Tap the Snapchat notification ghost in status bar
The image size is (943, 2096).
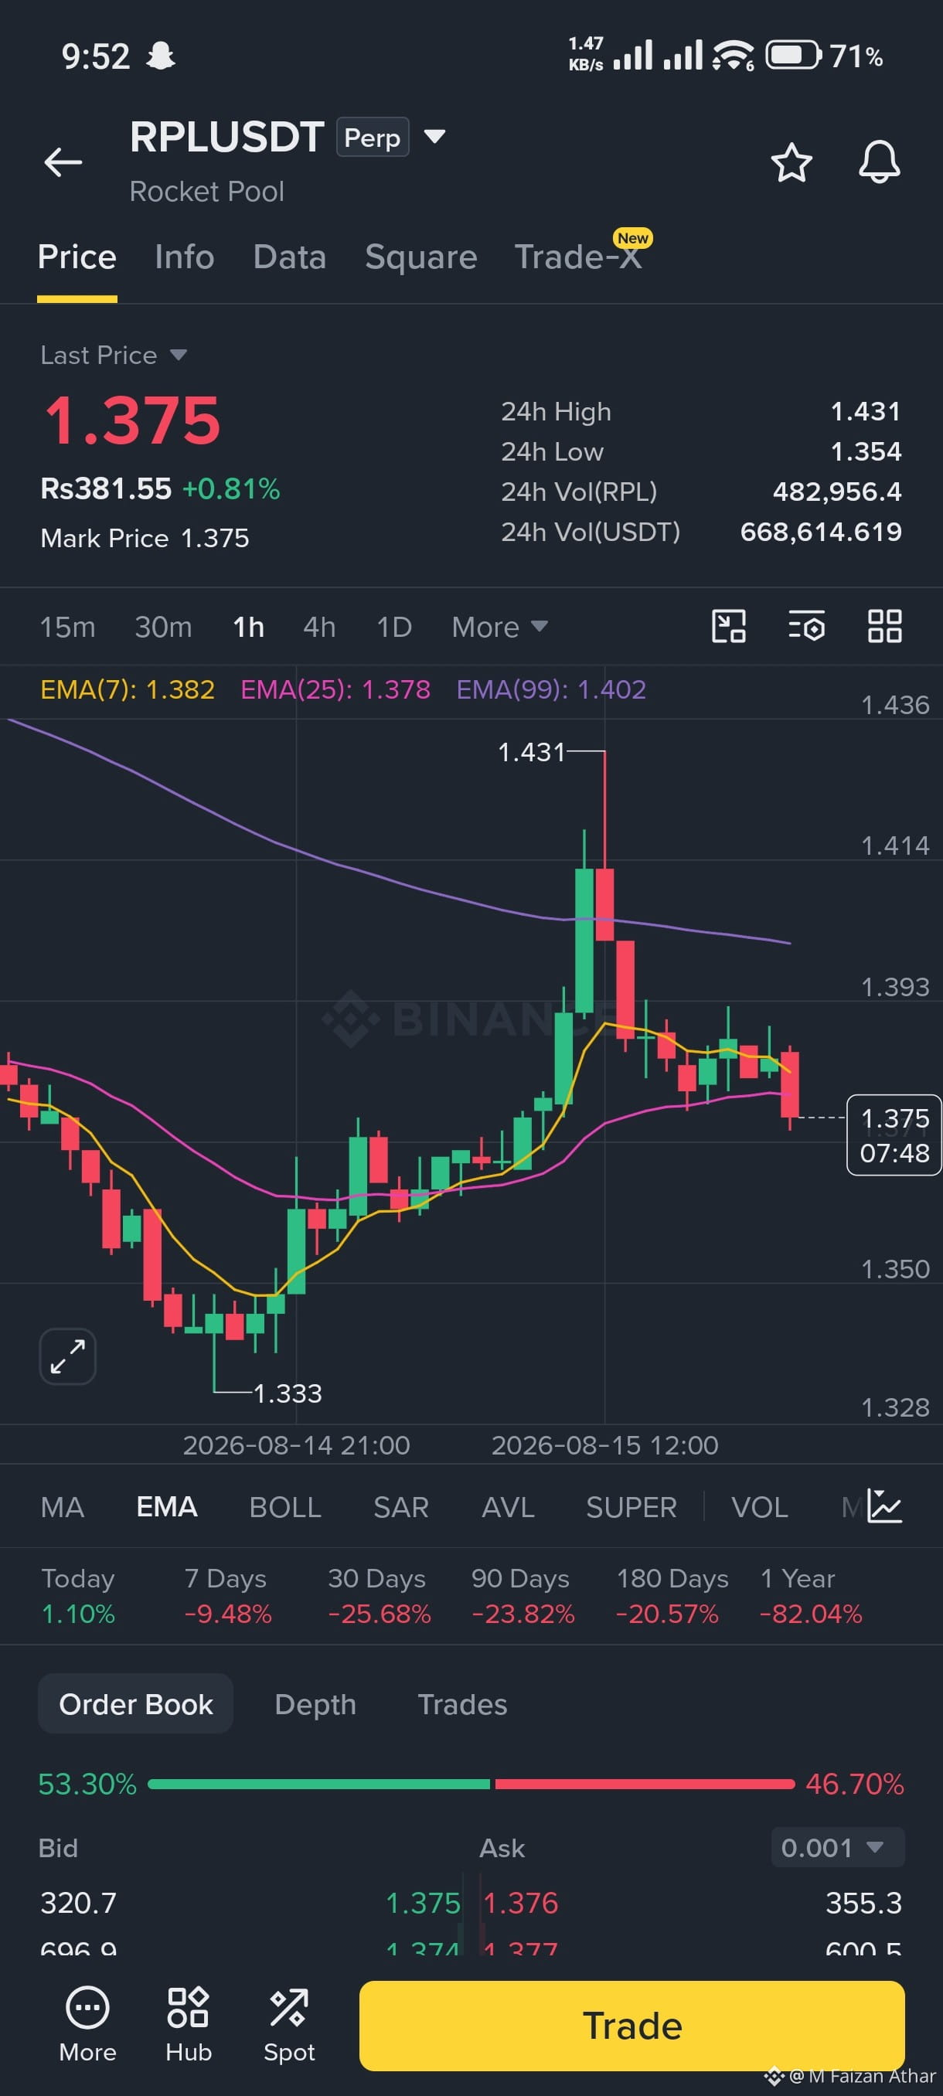pos(160,56)
